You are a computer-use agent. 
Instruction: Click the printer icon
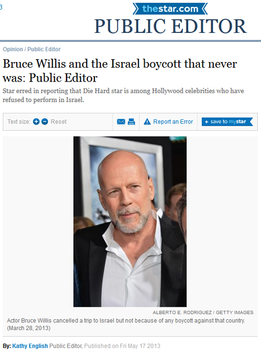pos(132,122)
